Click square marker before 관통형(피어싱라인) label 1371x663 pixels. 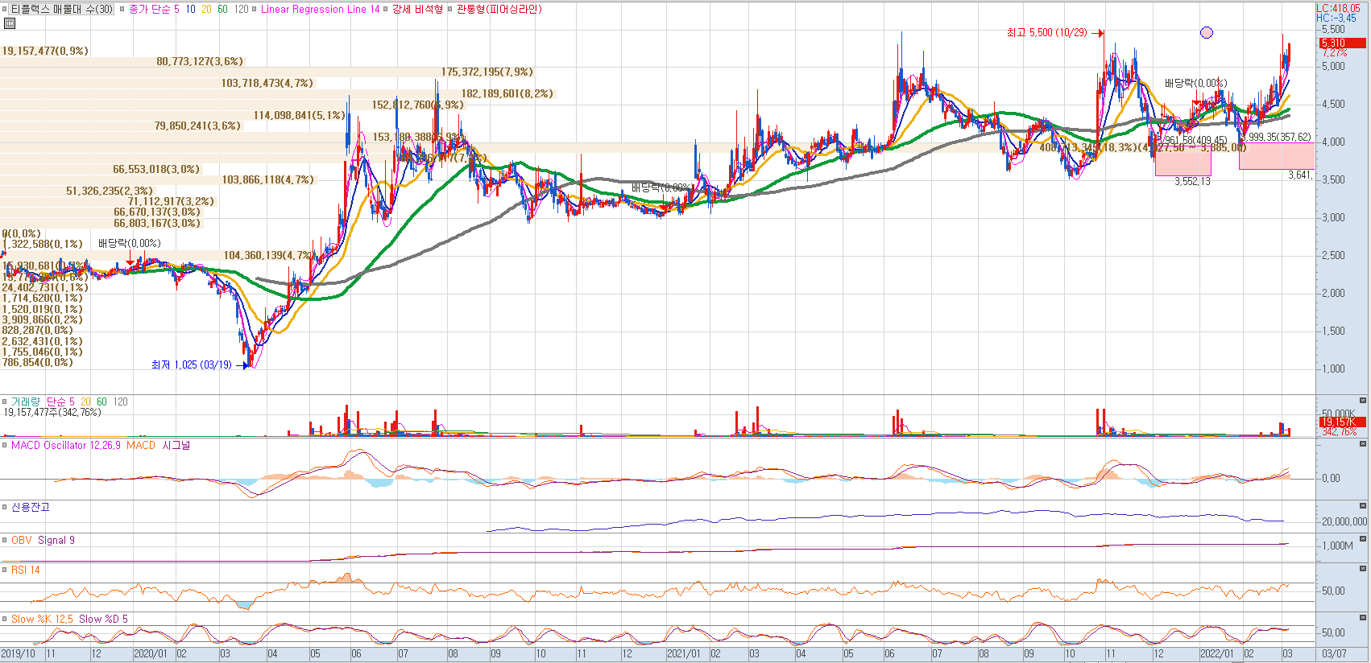pyautogui.click(x=450, y=10)
